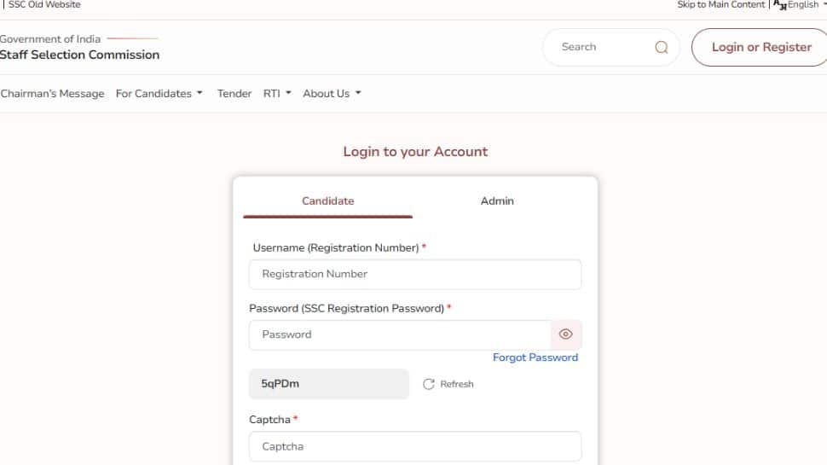The width and height of the screenshot is (827, 465).
Task: Click the search magnifier icon
Action: tap(662, 48)
